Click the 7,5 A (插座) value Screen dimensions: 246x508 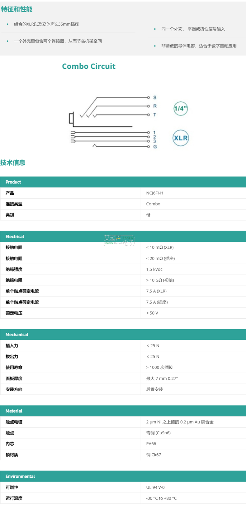(157, 302)
